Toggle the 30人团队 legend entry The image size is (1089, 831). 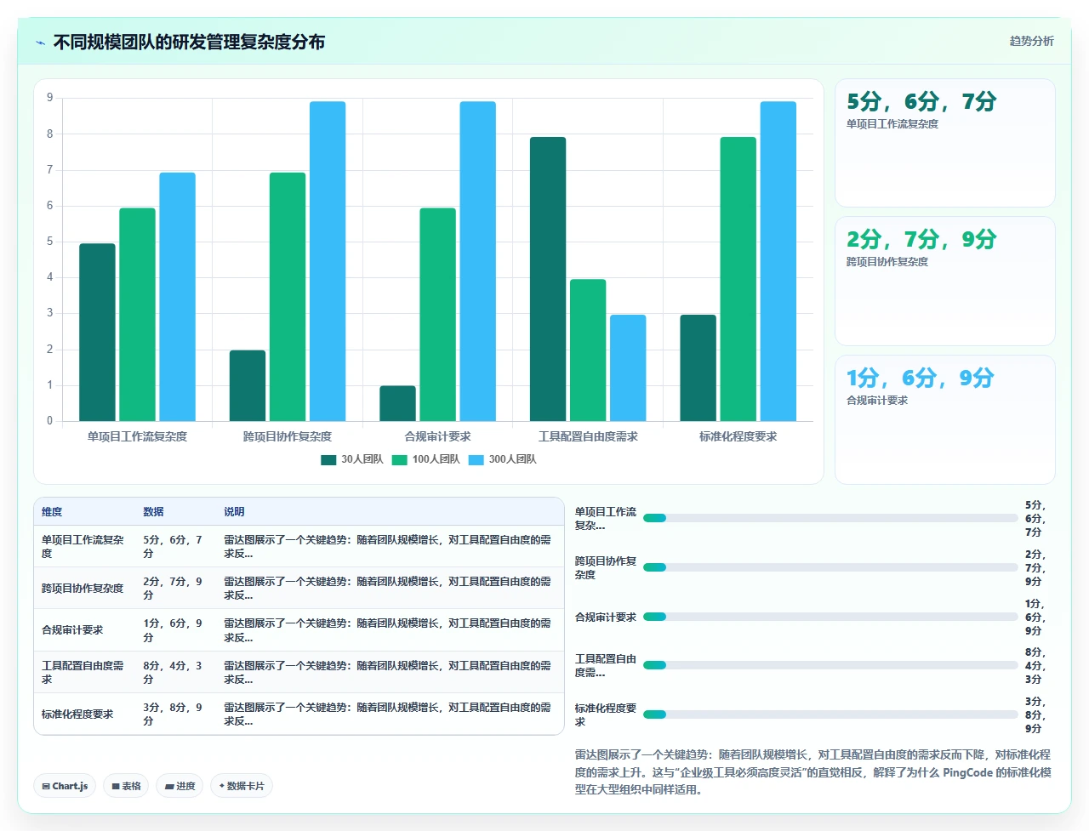tap(352, 459)
